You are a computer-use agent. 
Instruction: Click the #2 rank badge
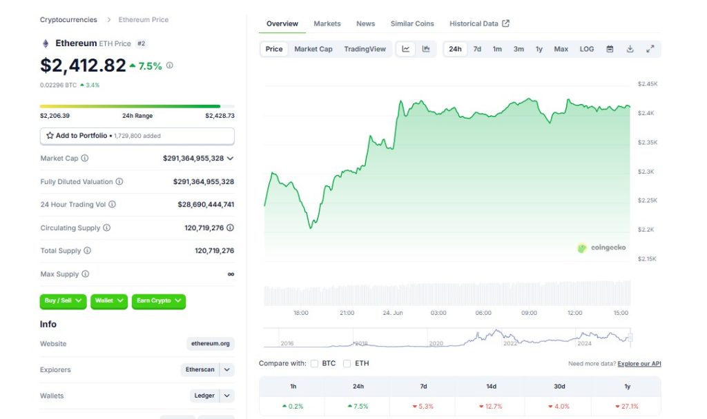[142, 43]
